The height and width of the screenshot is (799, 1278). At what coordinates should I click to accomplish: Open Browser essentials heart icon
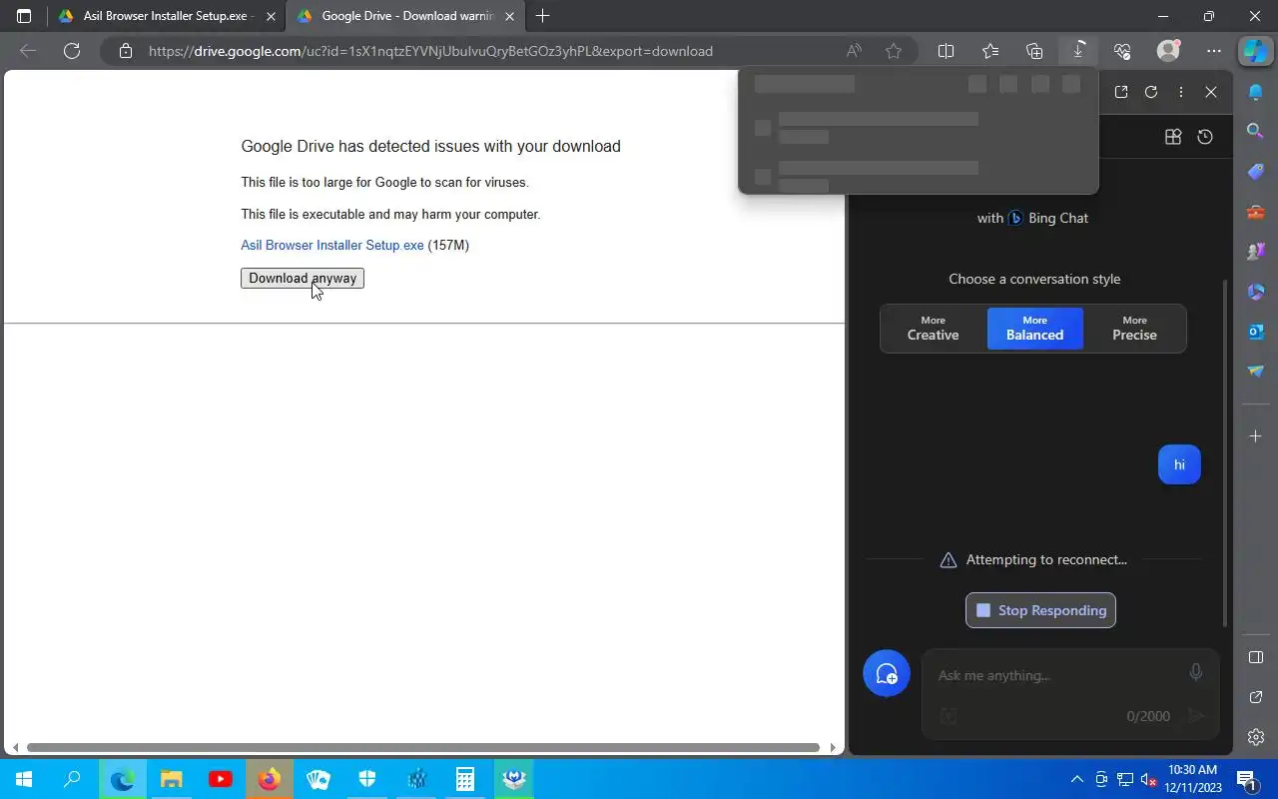click(1122, 51)
